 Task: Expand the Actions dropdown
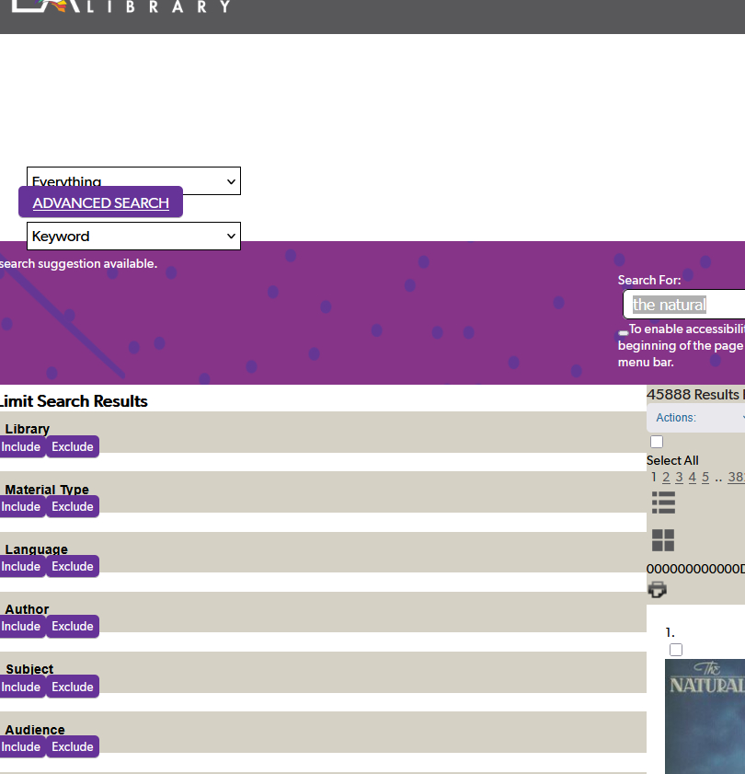tap(697, 418)
